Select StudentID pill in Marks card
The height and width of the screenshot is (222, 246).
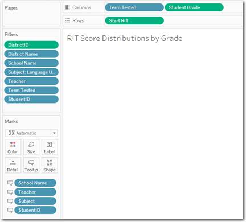pyautogui.click(x=35, y=210)
